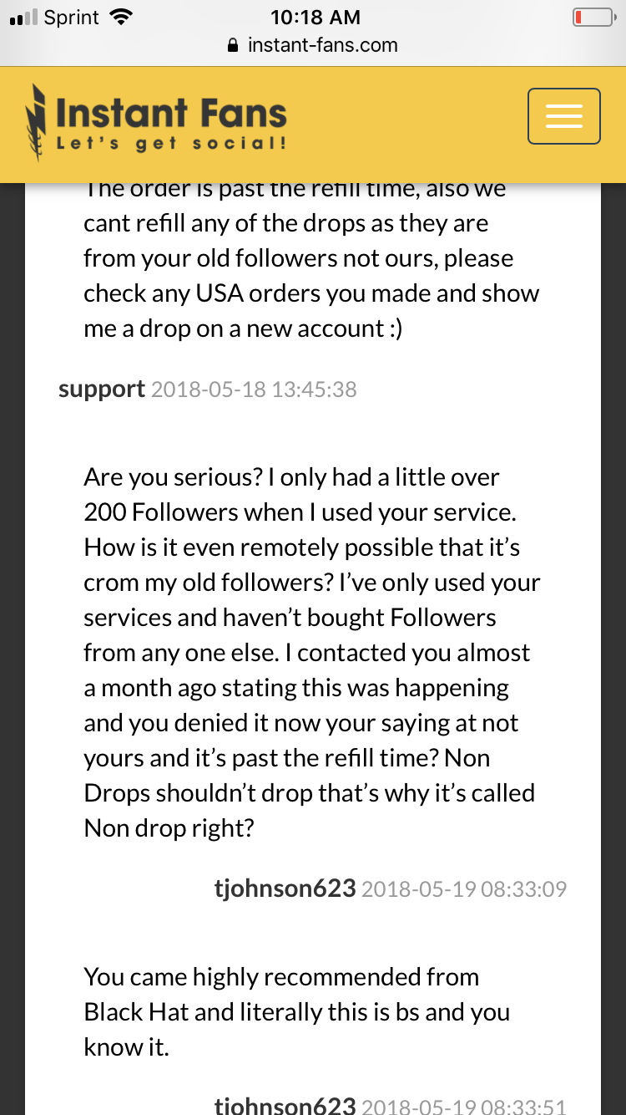Screen dimensions: 626x1115
Task: Tap tjohnson623 username on 08:33:09 message
Action: click(x=285, y=888)
